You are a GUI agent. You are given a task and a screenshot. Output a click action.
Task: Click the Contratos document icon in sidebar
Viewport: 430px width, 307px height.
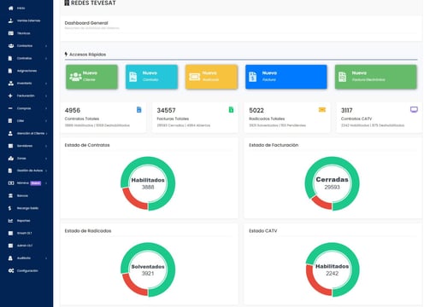pyautogui.click(x=10, y=58)
